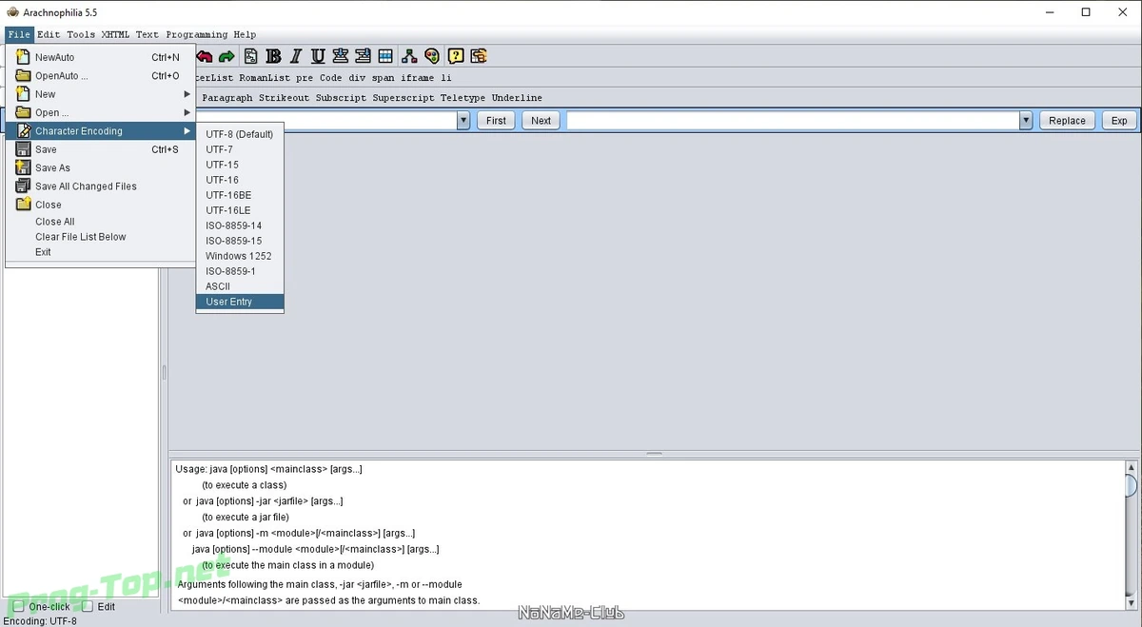Choose the User Entry encoding option
This screenshot has width=1142, height=627.
tap(240, 302)
